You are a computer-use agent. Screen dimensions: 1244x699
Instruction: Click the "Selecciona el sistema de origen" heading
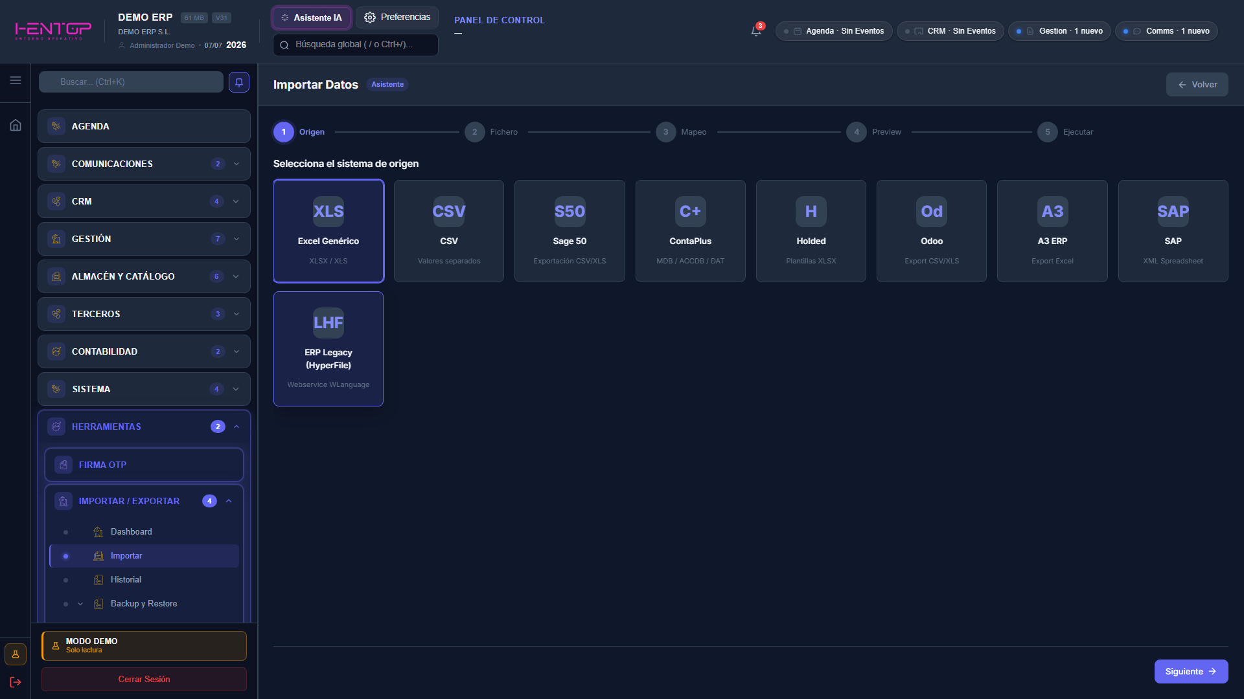346,164
